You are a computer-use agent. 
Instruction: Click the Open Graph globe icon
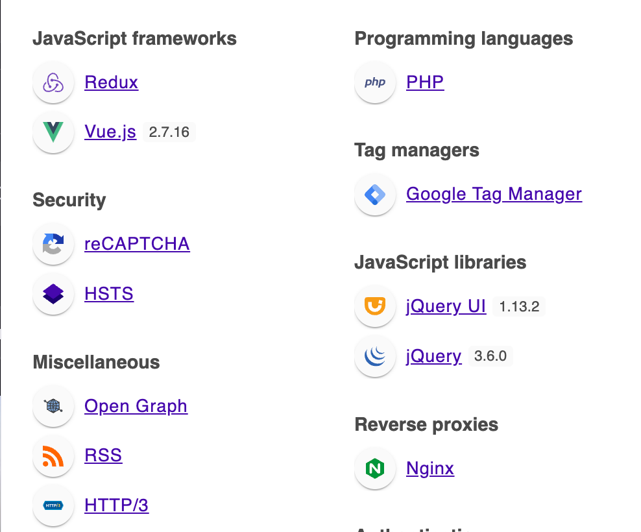click(53, 405)
